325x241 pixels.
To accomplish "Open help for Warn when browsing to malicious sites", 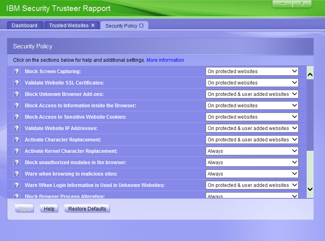I will coord(17,174).
